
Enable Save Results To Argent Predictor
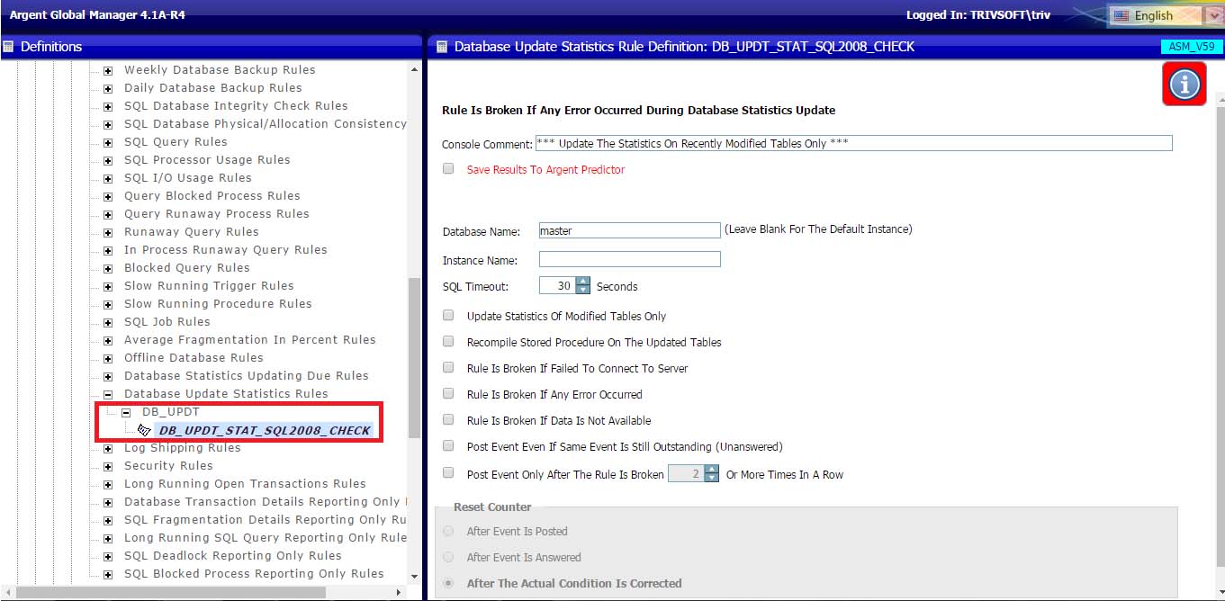(448, 169)
